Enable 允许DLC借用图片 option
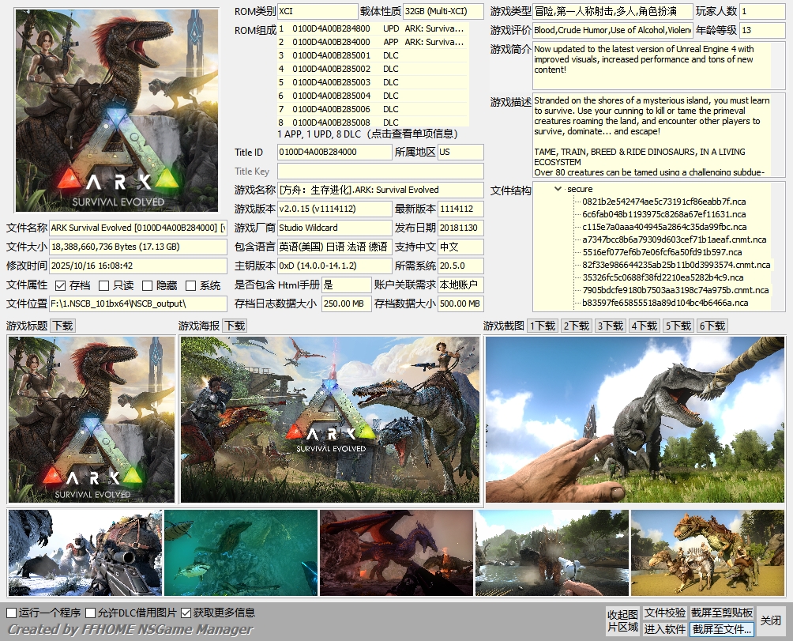Screen dimensions: 793x641 tap(91, 613)
